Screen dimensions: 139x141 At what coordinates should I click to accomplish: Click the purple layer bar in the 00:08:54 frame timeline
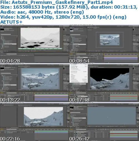121,58
